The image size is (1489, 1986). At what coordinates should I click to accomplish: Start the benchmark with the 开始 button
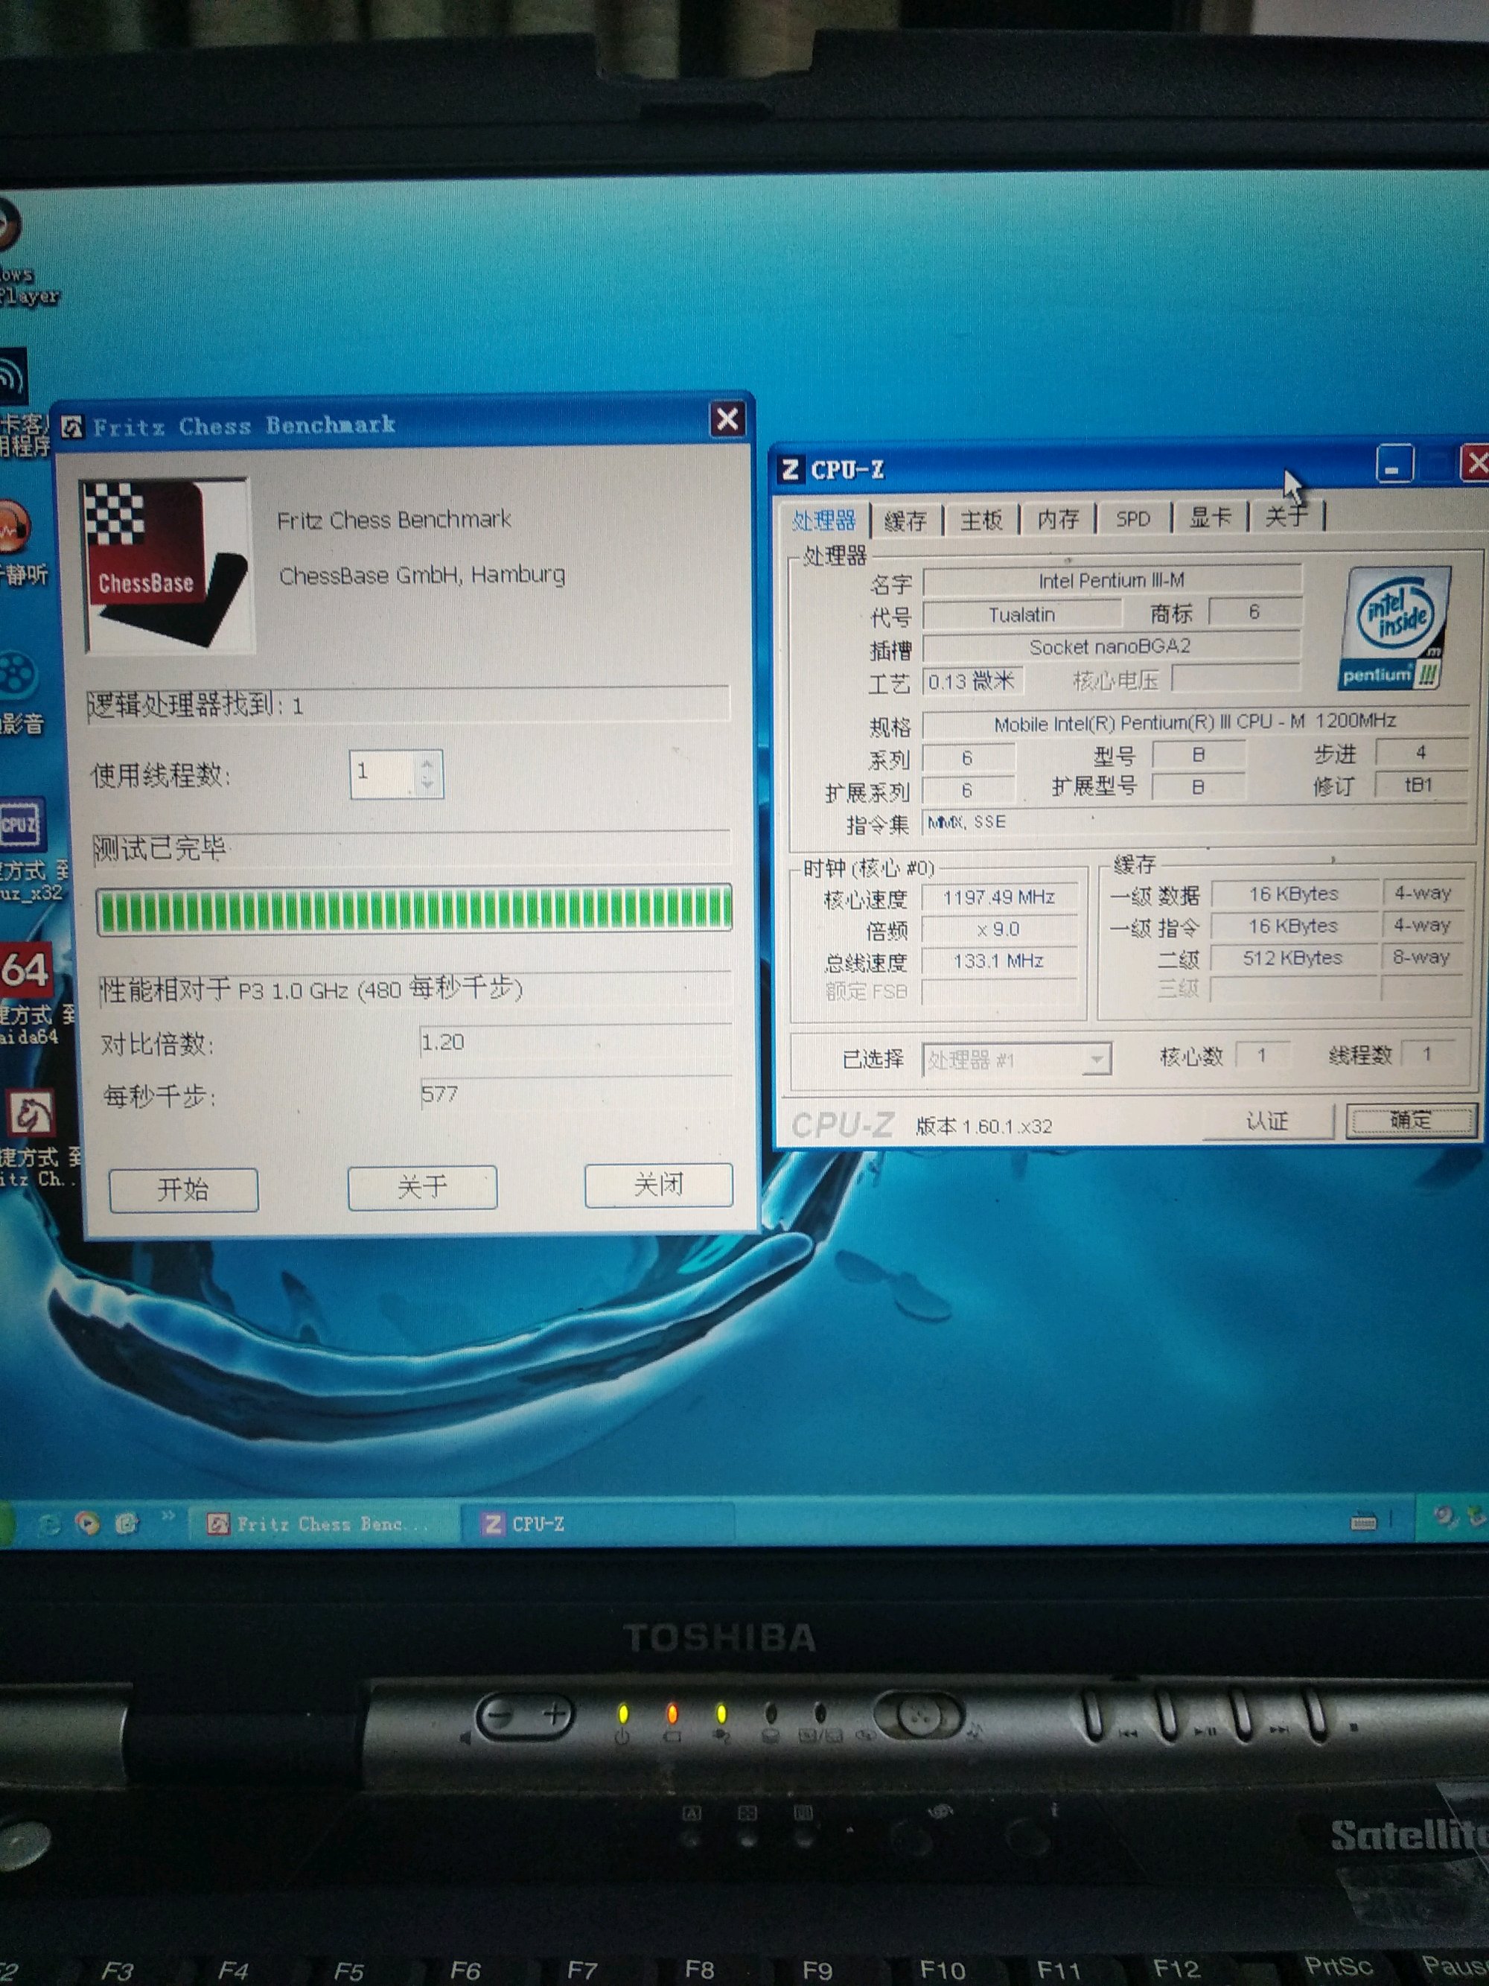tap(184, 1191)
